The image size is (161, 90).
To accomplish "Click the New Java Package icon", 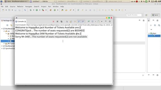I will [x=51, y=10].
